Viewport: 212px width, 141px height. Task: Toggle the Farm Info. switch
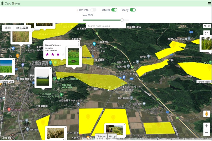point(93,10)
